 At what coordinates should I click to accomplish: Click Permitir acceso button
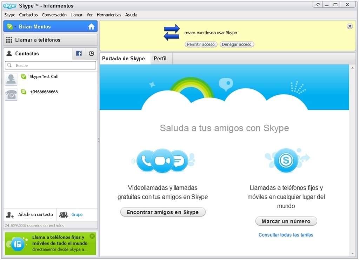pos(201,45)
